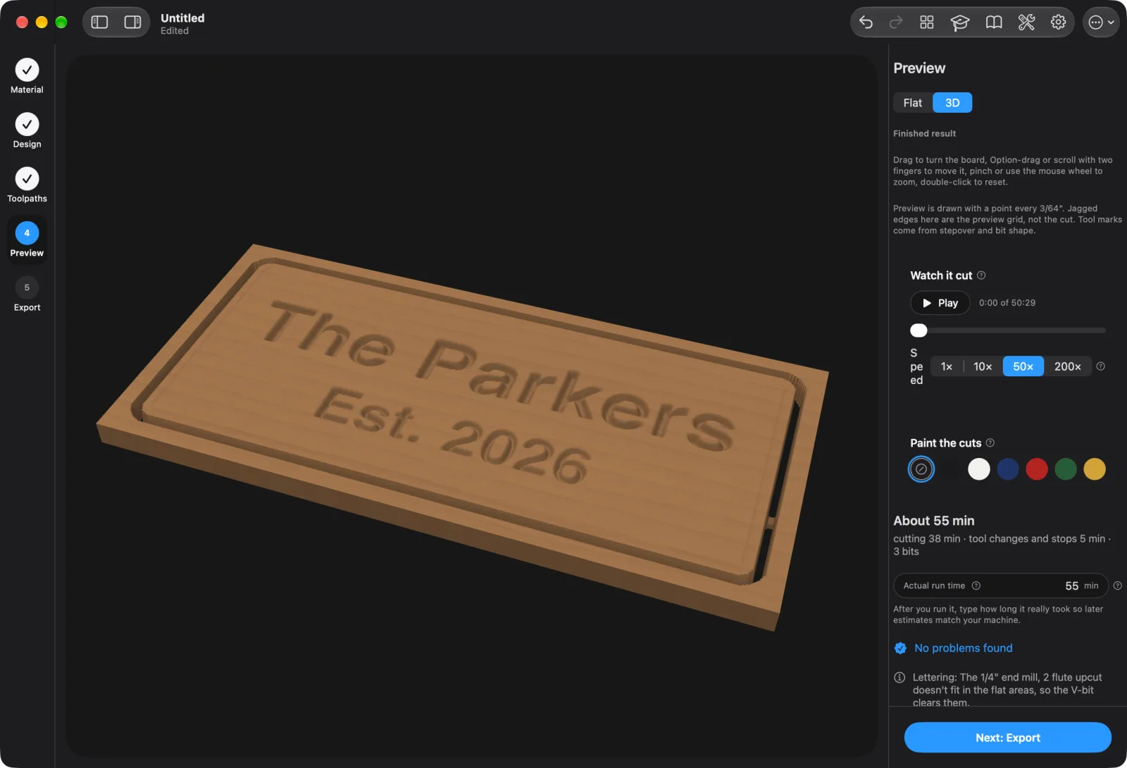Select the no-paint swatch
The height and width of the screenshot is (768, 1127).
point(921,469)
